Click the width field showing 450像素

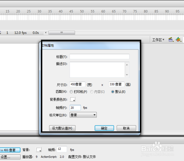(77, 84)
